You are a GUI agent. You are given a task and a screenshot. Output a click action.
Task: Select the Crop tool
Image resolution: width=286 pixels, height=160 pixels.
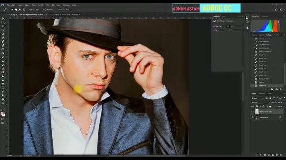pyautogui.click(x=3, y=34)
